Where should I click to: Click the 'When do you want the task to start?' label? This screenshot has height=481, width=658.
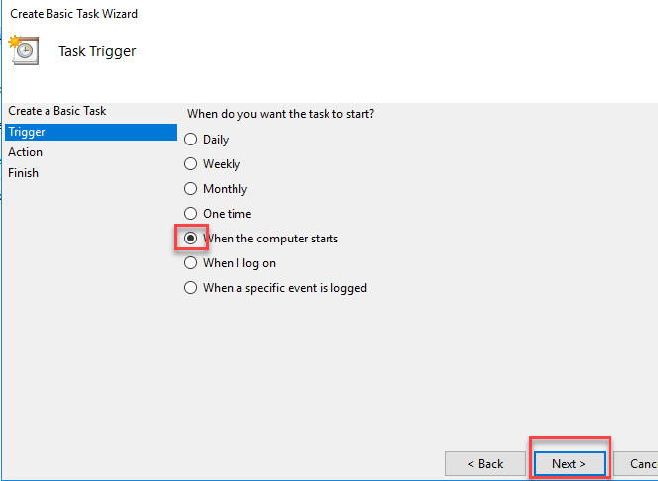(x=281, y=114)
